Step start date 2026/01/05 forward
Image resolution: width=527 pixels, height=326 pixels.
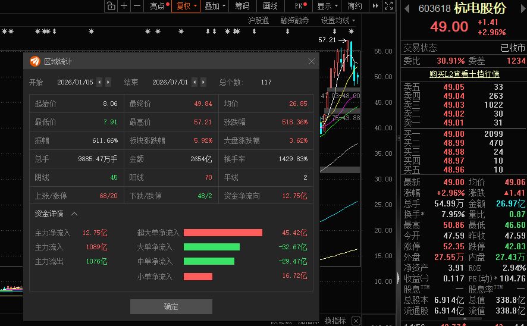[x=108, y=82]
